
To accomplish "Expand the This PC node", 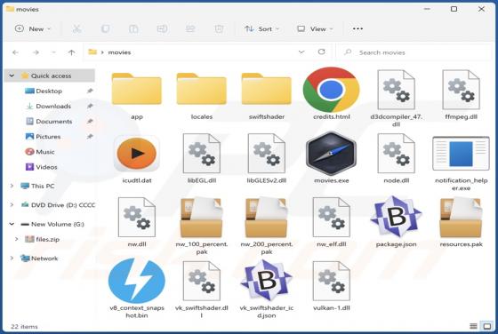I will point(12,186).
